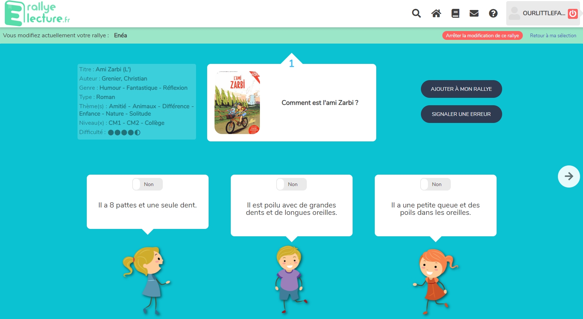Stop editing with "Arrêter la modification" button

[x=482, y=35]
